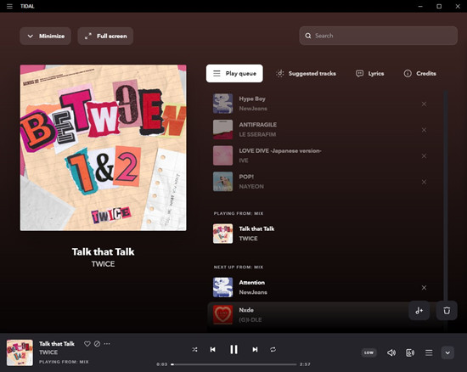Seek within the playback progress bar
Screen dimensions: 467x372
(x=233, y=364)
